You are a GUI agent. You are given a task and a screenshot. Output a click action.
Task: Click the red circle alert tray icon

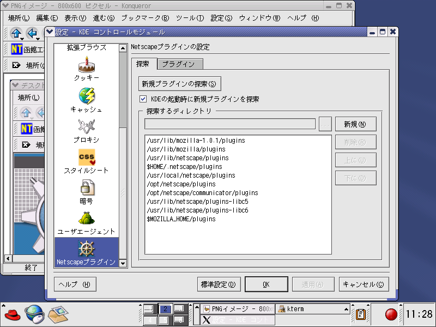pos(391,314)
